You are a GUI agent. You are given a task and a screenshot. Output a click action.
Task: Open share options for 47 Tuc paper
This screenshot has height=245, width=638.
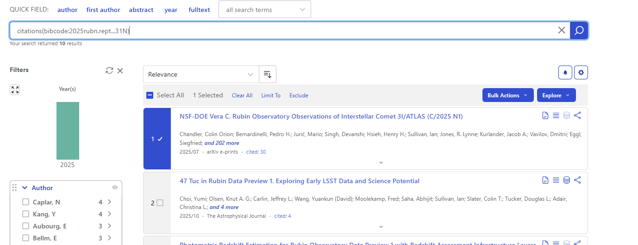point(577,180)
